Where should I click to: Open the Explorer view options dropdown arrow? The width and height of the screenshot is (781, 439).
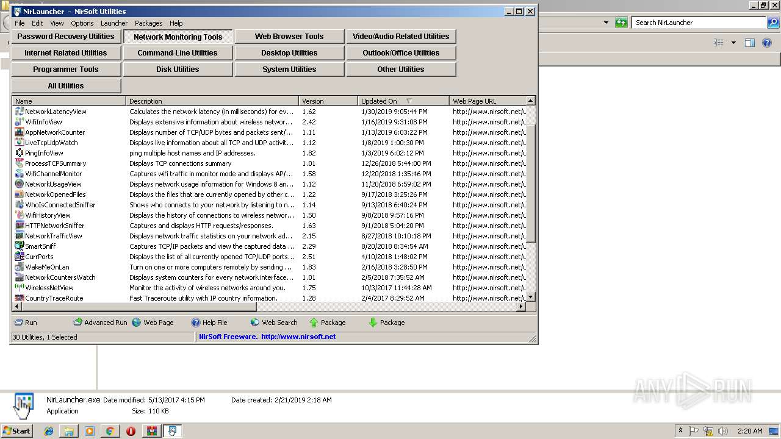click(733, 43)
